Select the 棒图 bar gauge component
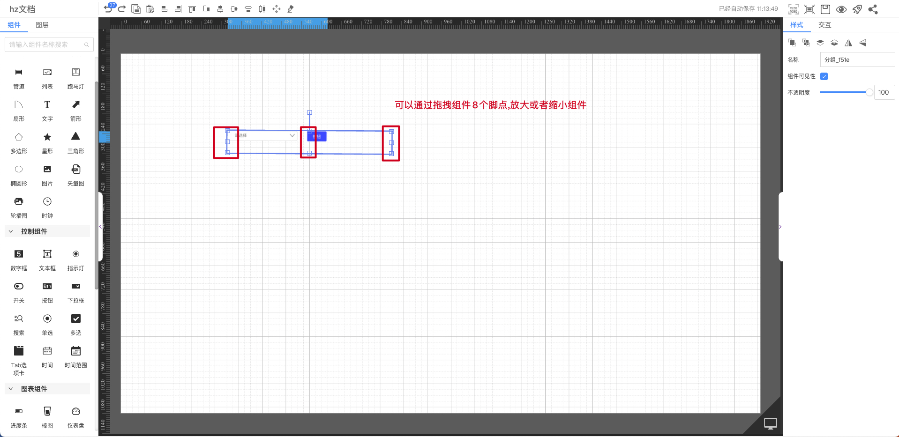Screen dimensions: 899x437 point(47,417)
